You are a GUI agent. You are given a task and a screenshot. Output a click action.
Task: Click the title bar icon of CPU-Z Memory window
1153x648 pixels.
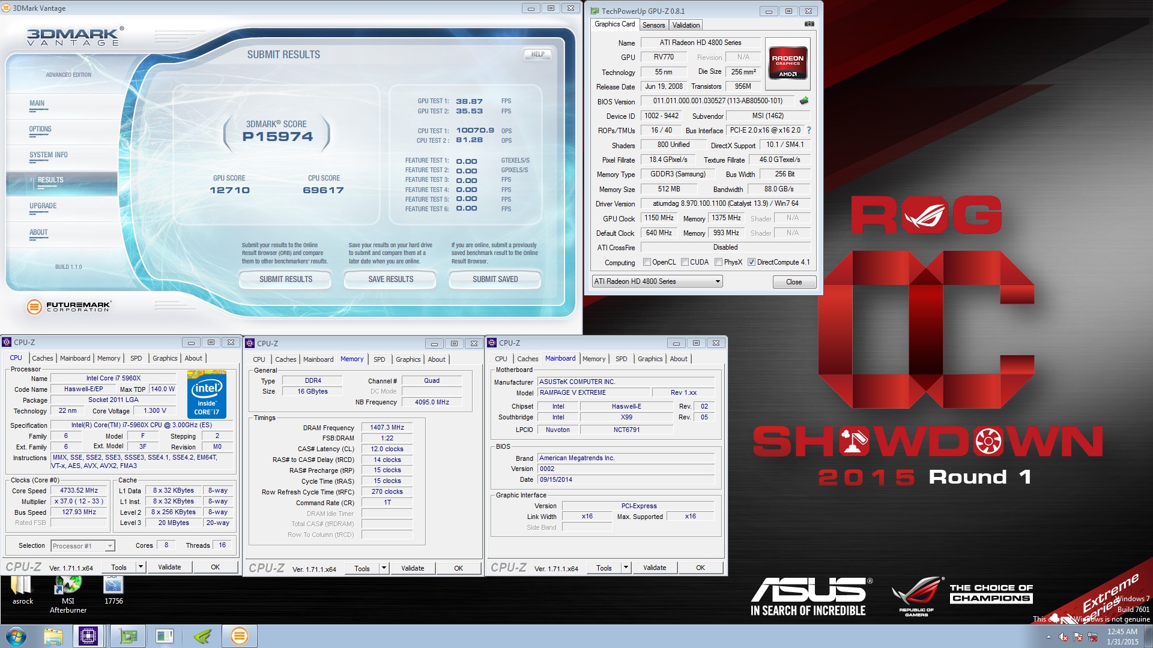[x=250, y=343]
